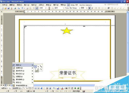Switch to Normal view button
Viewport: 129px width, 93px height.
(1, 85)
